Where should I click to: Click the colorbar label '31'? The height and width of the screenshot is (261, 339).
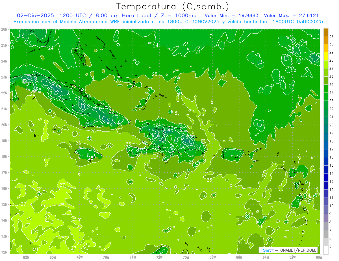[x=332, y=36]
